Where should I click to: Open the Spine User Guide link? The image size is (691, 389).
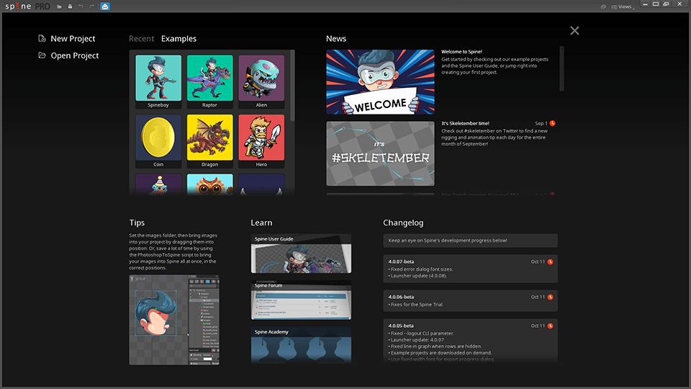pyautogui.click(x=301, y=254)
